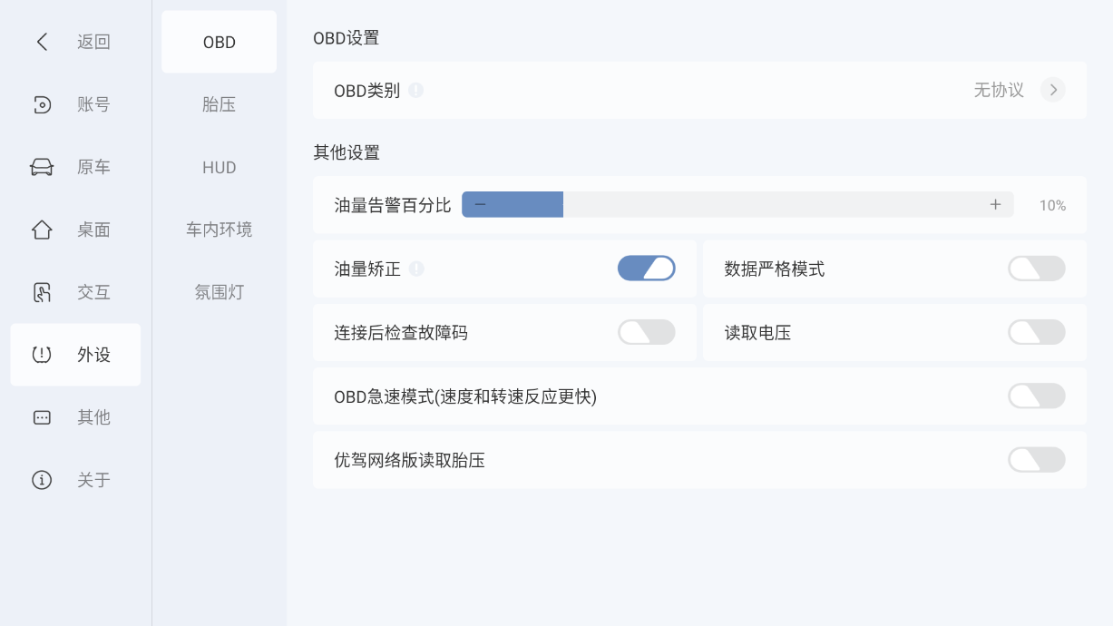Switch to the 胎压 tab
Viewport: 1113px width, 626px height.
pos(219,104)
